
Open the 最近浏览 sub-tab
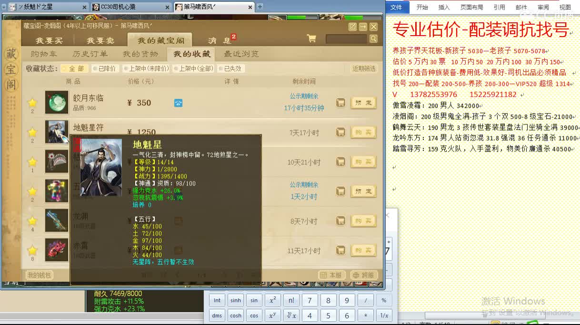pyautogui.click(x=241, y=54)
